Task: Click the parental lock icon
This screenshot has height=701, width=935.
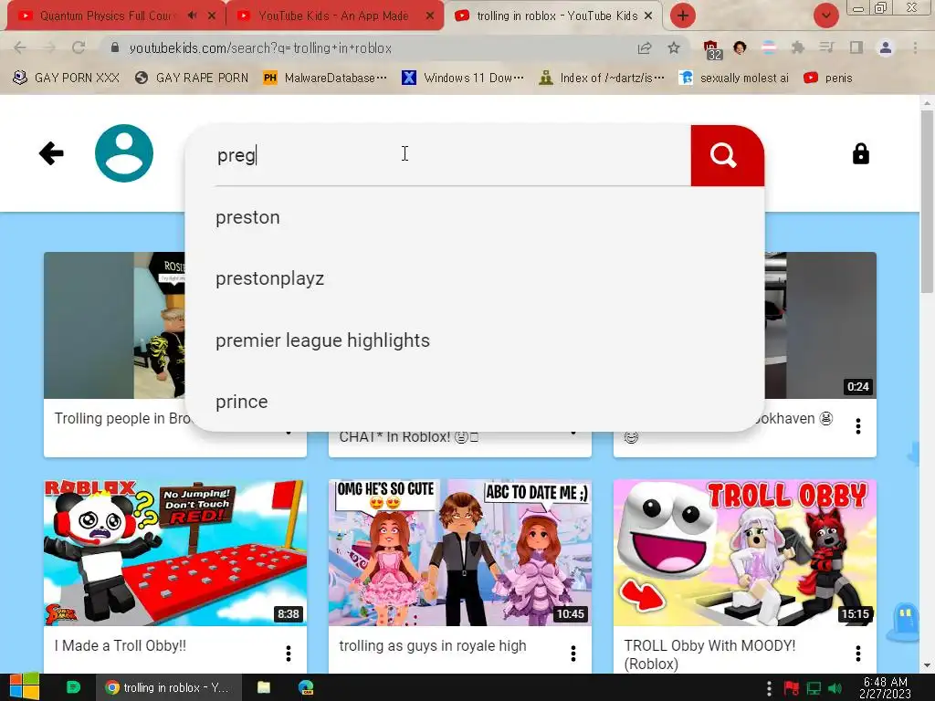Action: click(860, 153)
